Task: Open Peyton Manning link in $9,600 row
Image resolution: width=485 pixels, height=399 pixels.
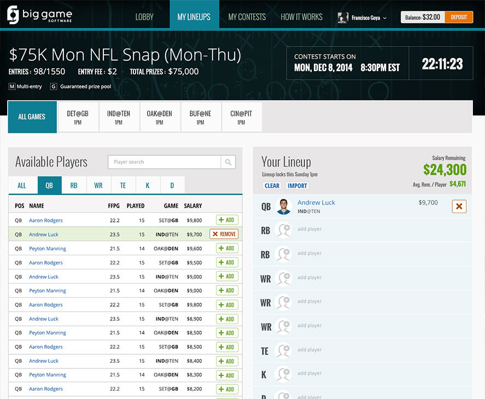Action: click(x=48, y=248)
